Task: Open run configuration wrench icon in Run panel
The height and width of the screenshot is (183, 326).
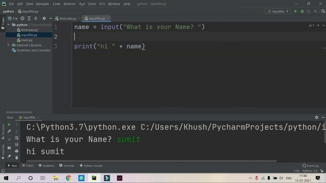Action: [x=9, y=131]
